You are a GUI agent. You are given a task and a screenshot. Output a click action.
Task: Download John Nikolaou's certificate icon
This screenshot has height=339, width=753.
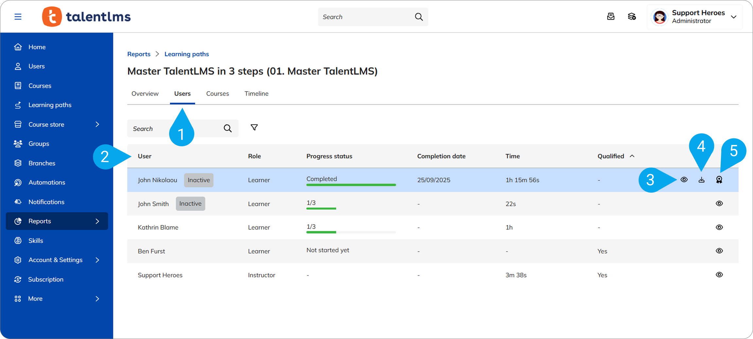pos(701,180)
